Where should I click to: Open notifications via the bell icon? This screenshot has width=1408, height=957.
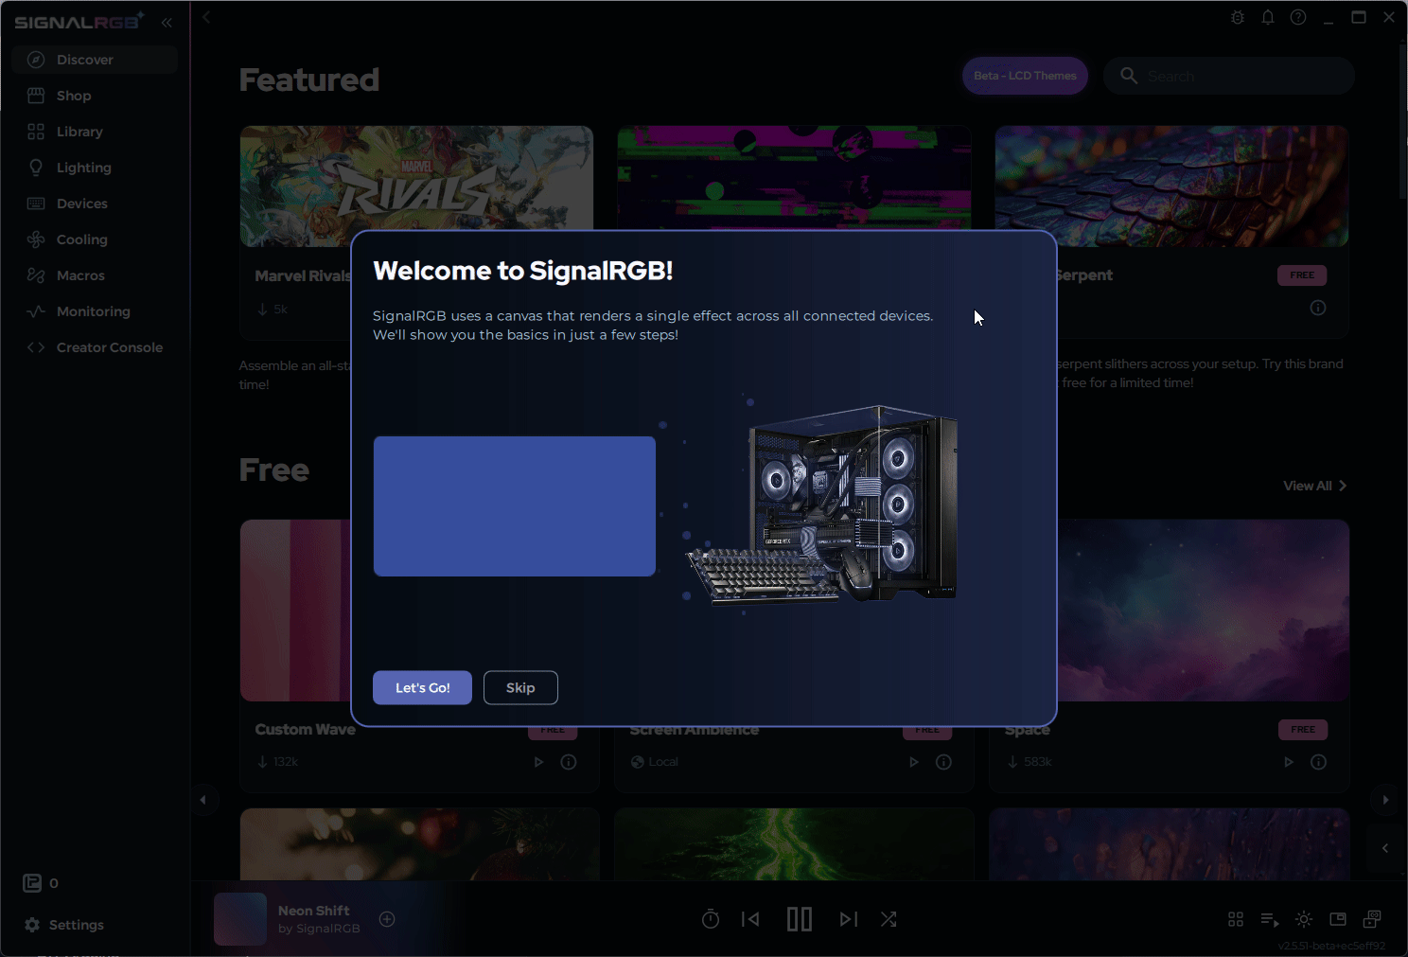click(x=1267, y=16)
